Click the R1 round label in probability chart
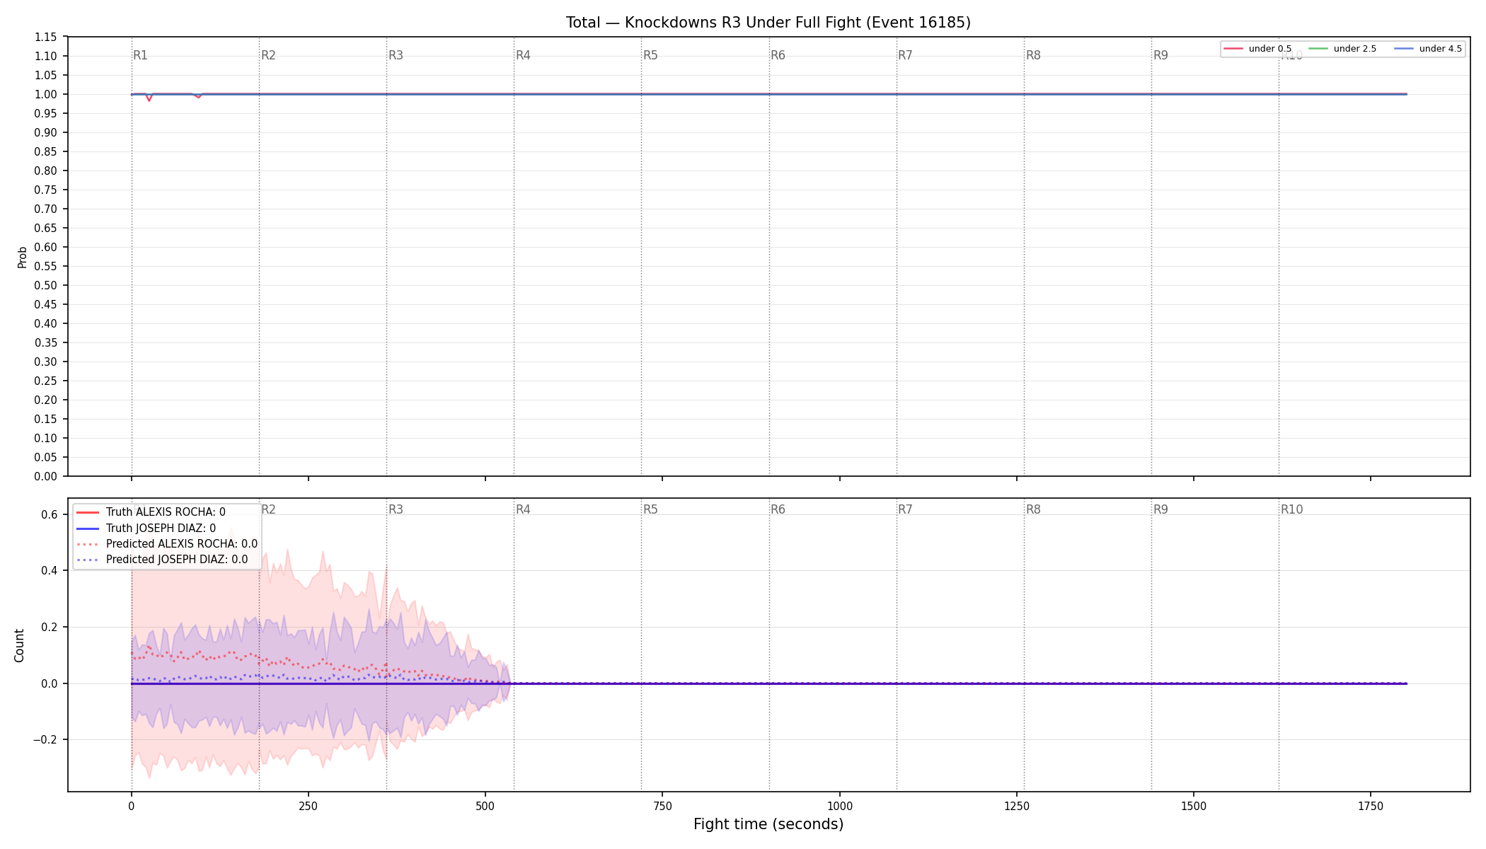Screen dimensions: 1486x849 pyautogui.click(x=141, y=55)
